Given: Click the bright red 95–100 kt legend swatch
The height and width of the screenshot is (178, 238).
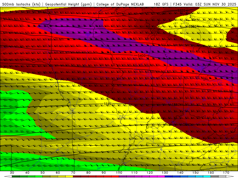Looking at the screenshot, I should [x=115, y=177].
